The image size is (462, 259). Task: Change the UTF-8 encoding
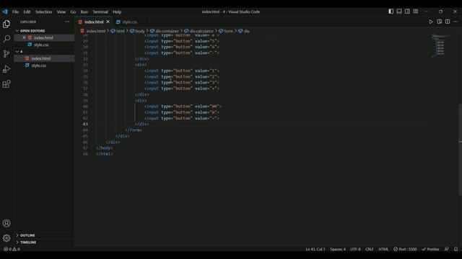pos(355,249)
